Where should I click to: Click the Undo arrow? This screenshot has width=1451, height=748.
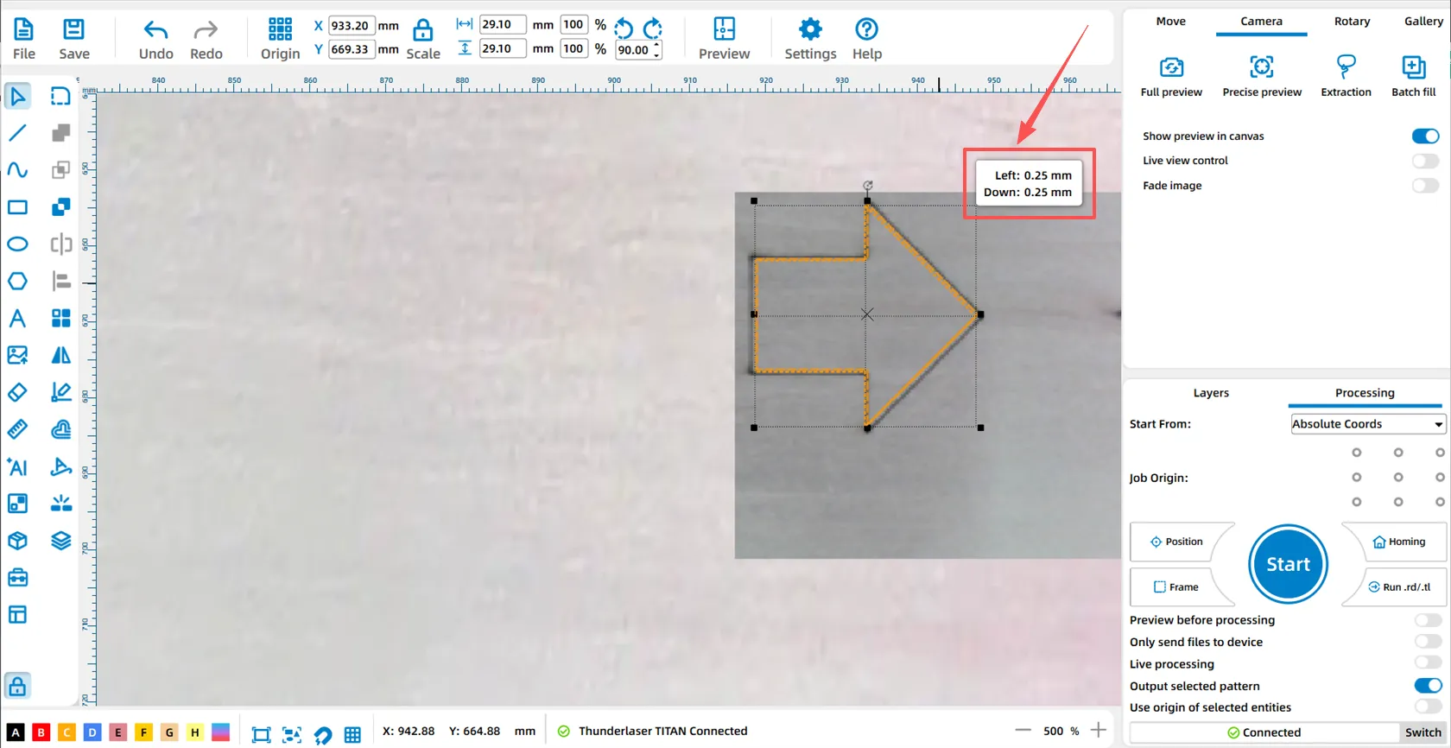point(155,31)
